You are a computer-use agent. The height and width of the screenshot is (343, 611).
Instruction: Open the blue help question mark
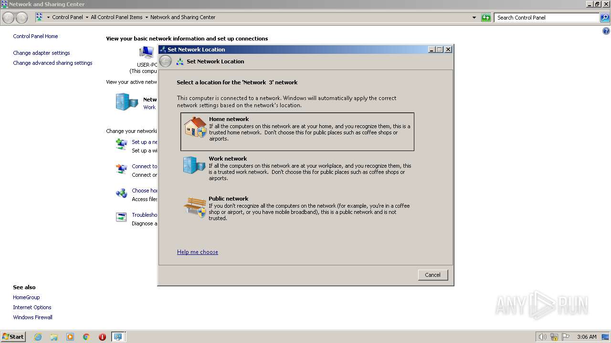(606, 31)
